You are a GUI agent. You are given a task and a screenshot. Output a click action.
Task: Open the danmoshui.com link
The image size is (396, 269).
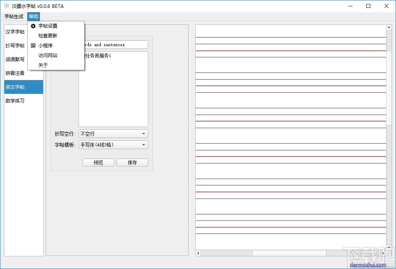pos(368,264)
